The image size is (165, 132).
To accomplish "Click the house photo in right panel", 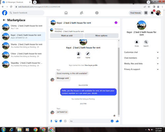I will [142, 25].
